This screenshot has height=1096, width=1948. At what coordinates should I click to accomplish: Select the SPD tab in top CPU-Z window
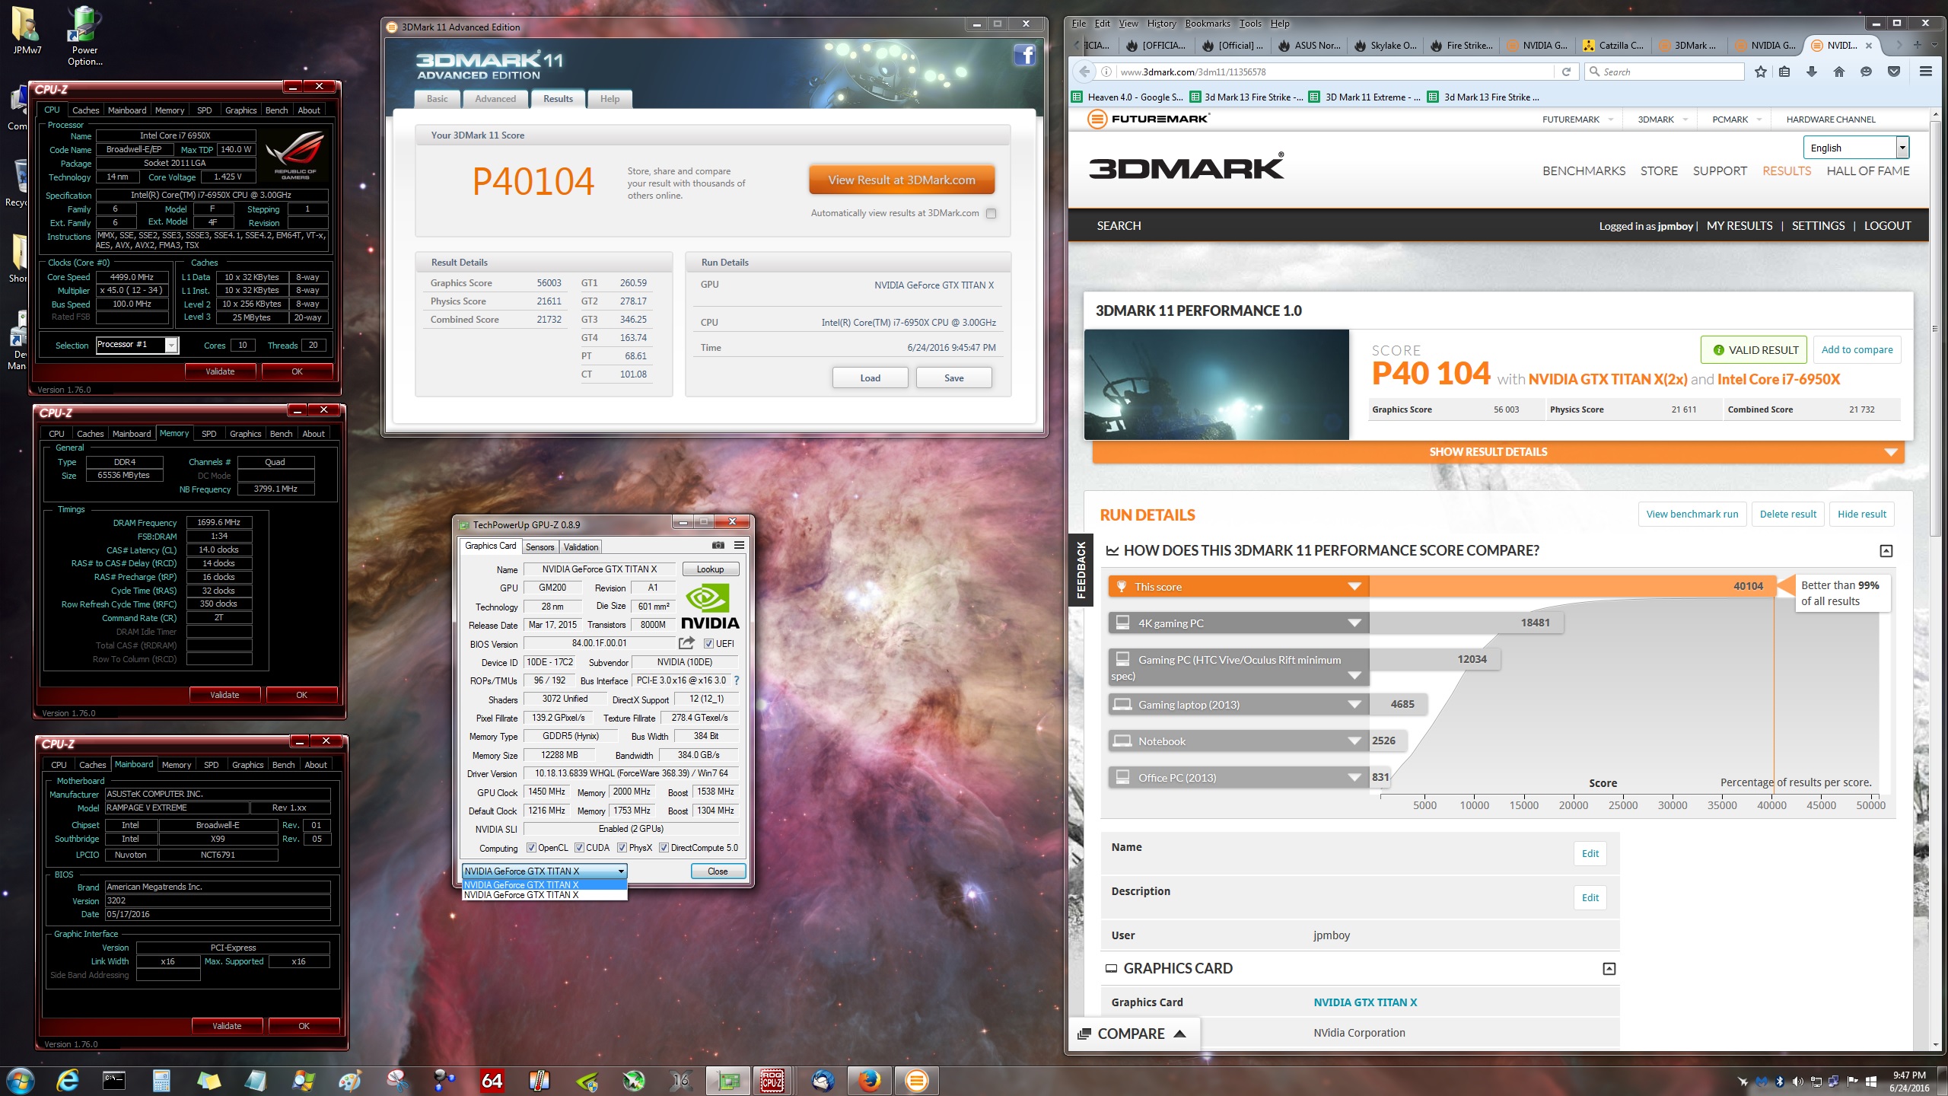(x=204, y=110)
